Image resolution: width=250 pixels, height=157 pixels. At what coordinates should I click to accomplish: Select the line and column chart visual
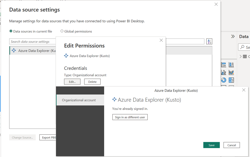pyautogui.click(x=224, y=73)
